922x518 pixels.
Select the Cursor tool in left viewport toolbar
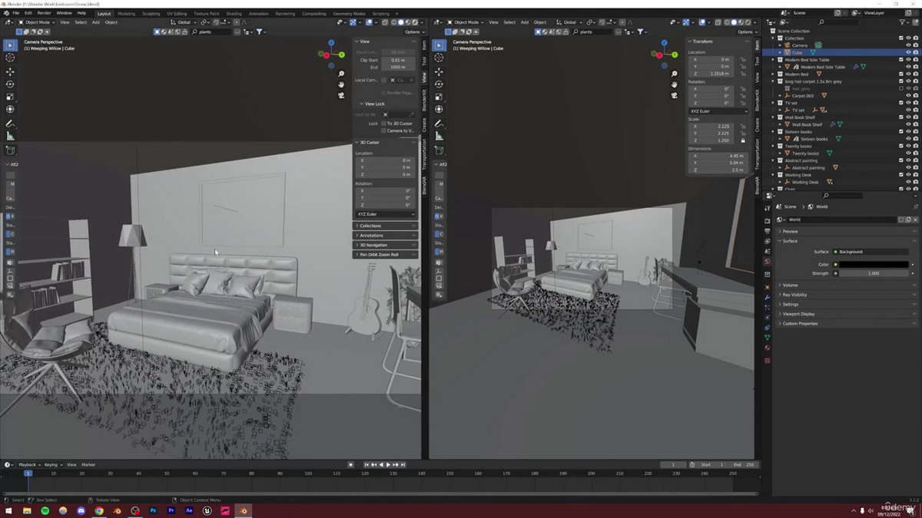[10, 58]
